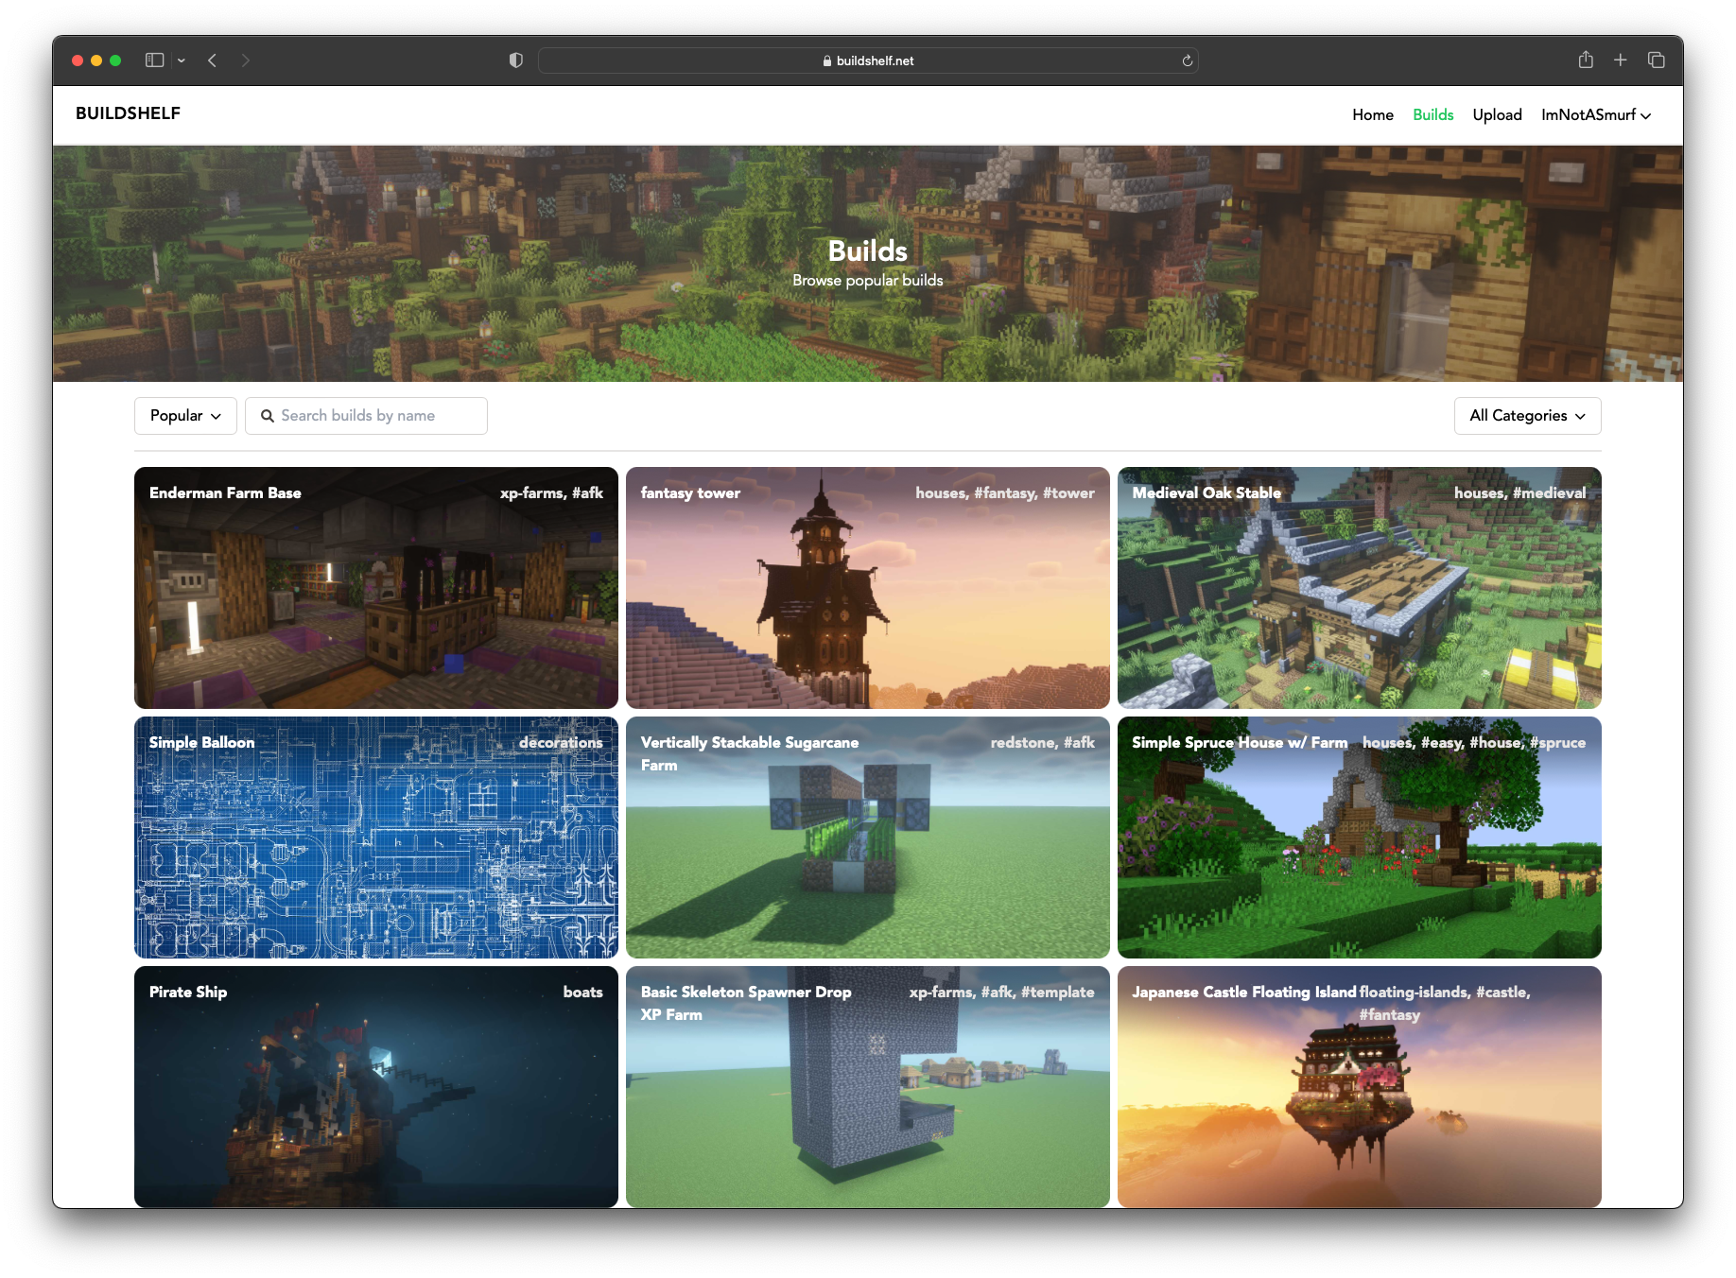The image size is (1736, 1278).
Task: Click the 'houses, #easy, #house, #spruce' tags
Action: coord(1474,742)
